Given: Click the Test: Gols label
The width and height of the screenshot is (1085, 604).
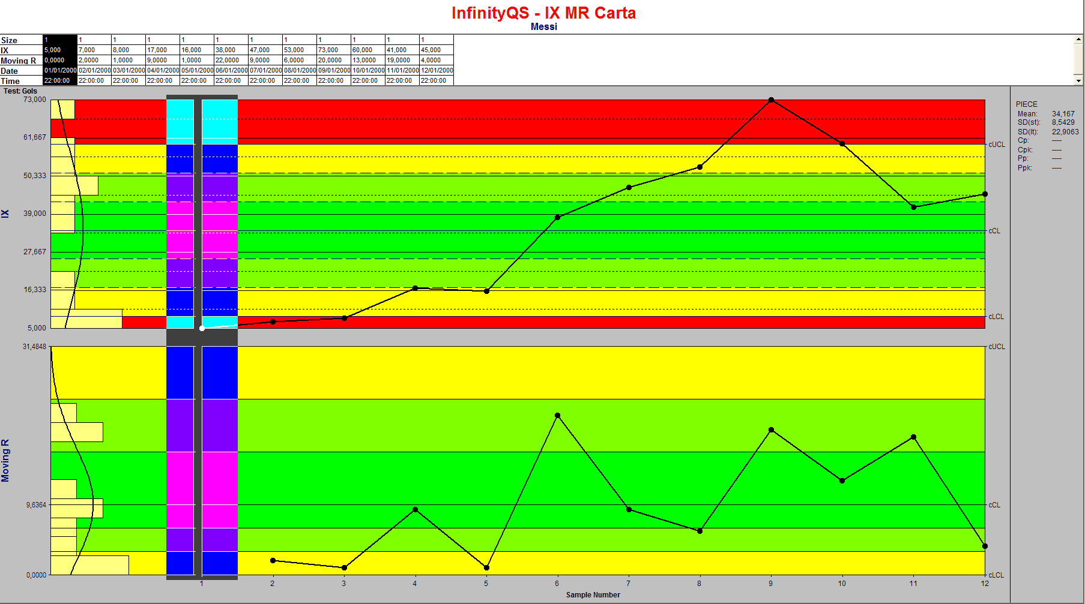Looking at the screenshot, I should coord(20,91).
